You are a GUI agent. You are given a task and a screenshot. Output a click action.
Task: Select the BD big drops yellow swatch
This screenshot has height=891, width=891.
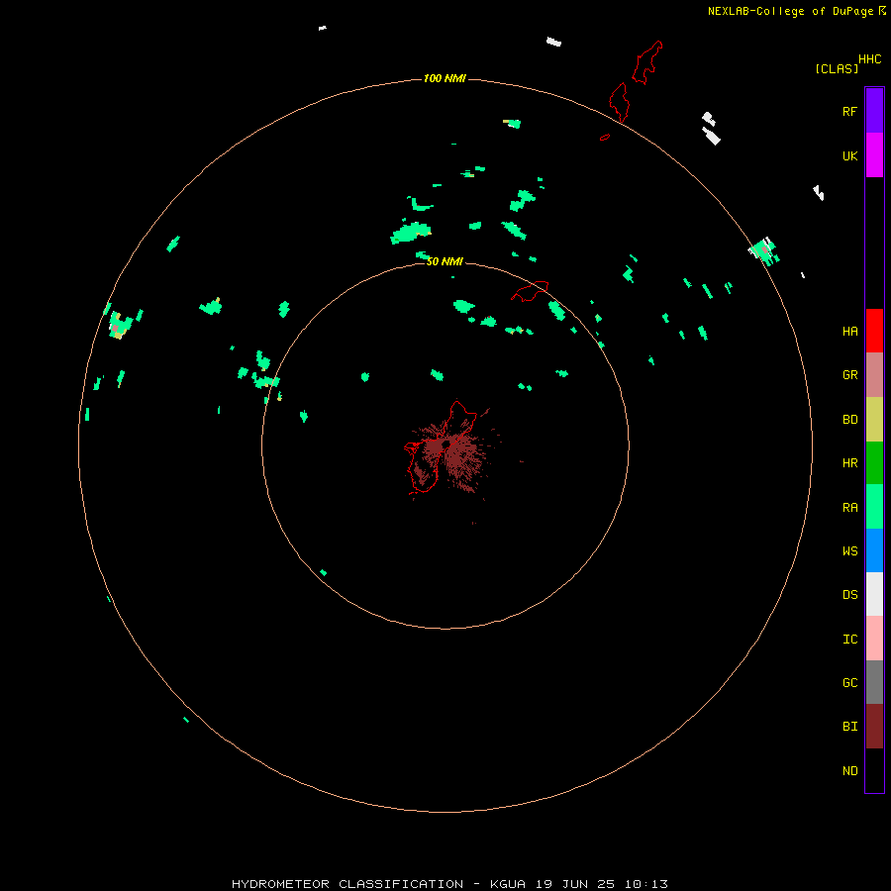point(874,419)
